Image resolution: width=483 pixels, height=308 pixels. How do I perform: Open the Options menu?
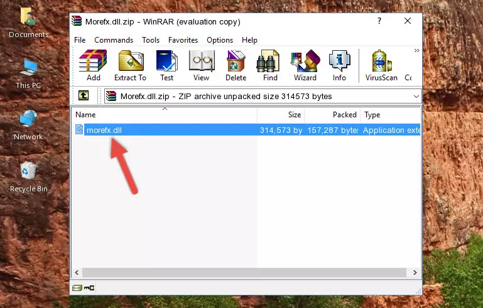coord(220,40)
